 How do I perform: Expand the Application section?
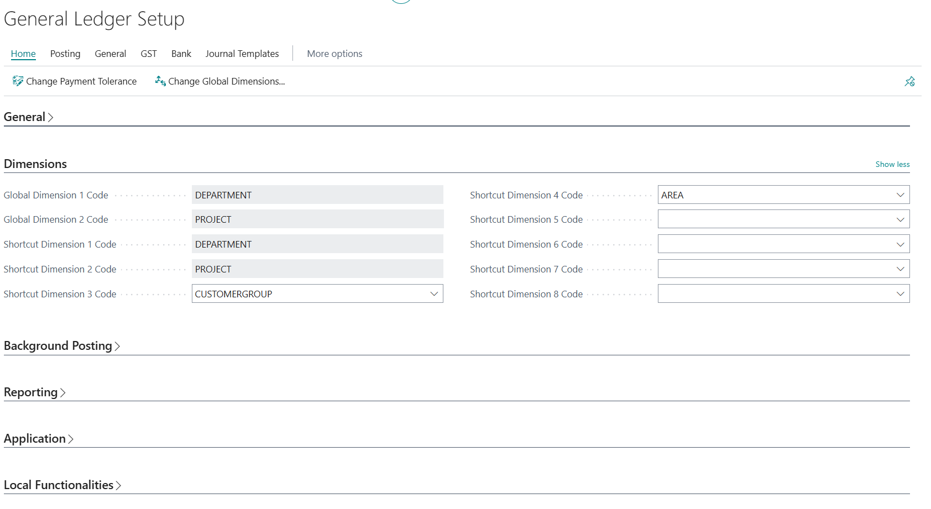pyautogui.click(x=38, y=439)
